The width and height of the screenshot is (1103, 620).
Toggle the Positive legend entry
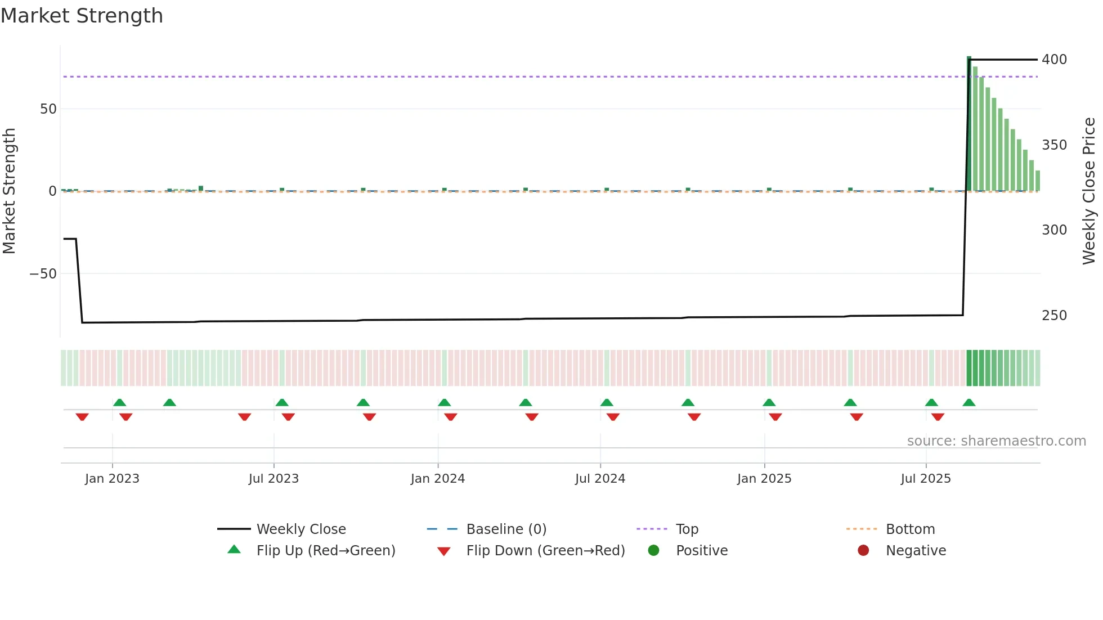pos(688,550)
